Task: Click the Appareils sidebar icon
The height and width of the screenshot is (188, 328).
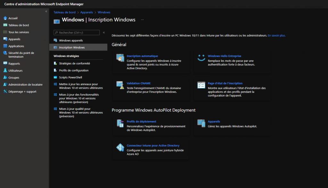Action: point(5,39)
